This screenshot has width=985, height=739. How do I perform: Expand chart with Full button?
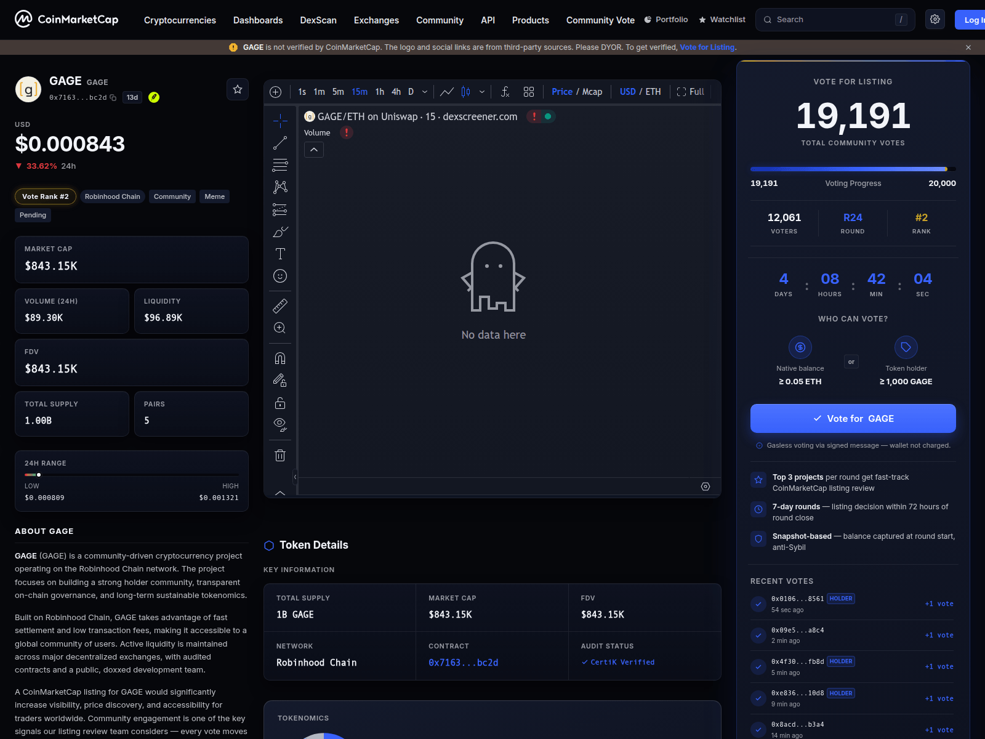[691, 92]
